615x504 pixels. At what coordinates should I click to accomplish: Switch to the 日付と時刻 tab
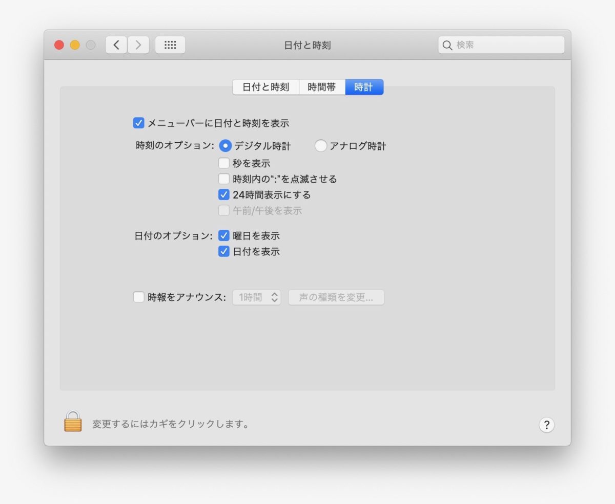click(266, 87)
